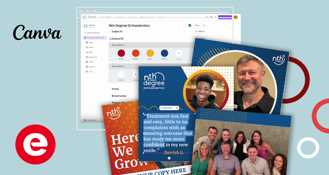Click the settings gear icon in header
This screenshot has width=329, height=175.
[211, 17]
